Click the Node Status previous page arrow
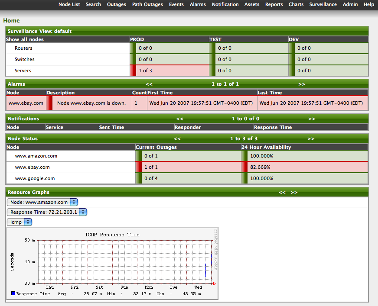Viewport: 378px width, 306px height. (x=177, y=139)
